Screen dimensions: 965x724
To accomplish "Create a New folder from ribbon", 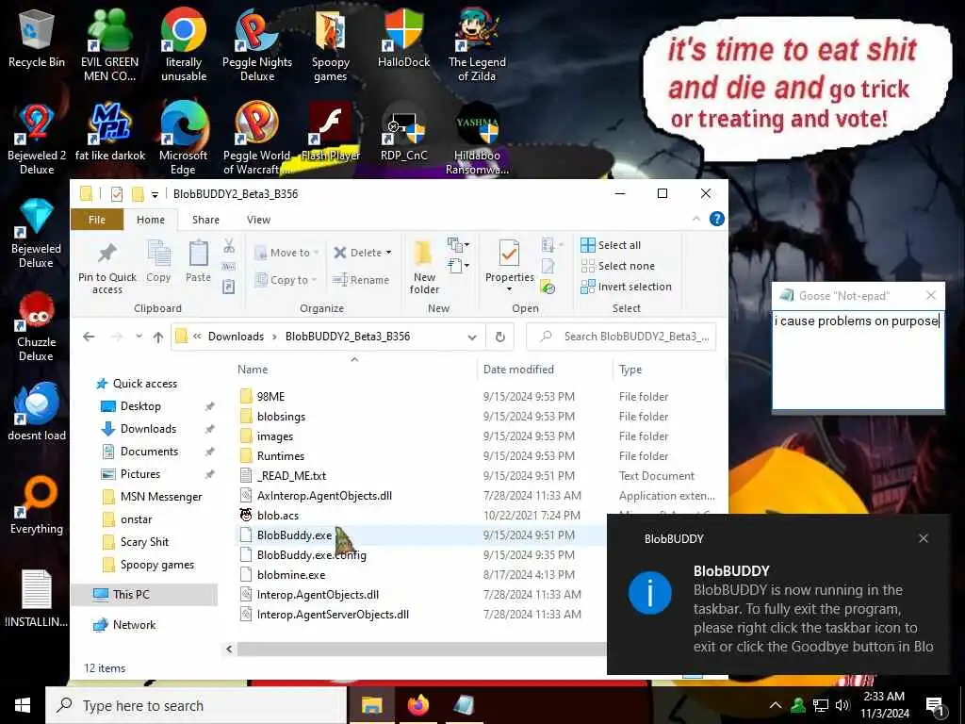I will pos(425,269).
